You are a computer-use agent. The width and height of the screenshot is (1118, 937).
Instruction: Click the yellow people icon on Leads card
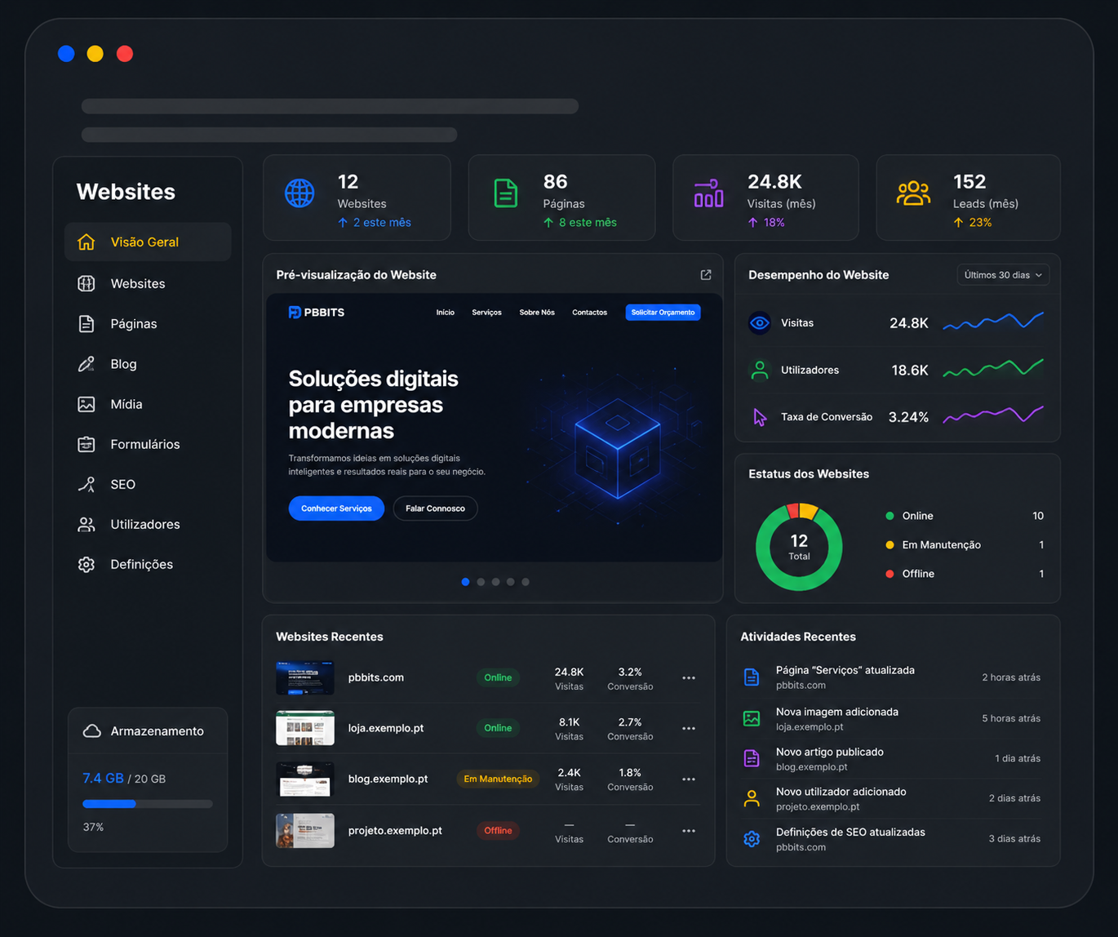[913, 193]
